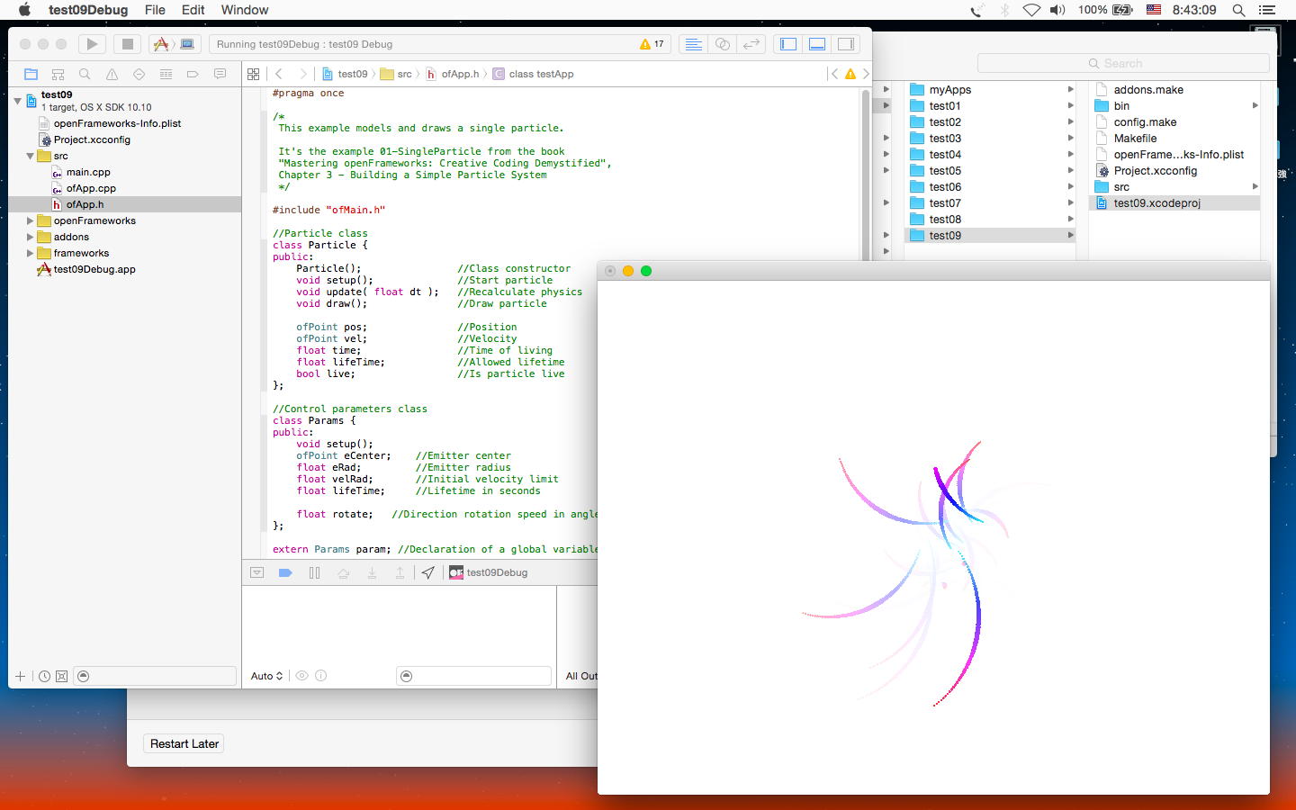The width and height of the screenshot is (1296, 810).
Task: Toggle the debug area visibility
Action: 817,44
